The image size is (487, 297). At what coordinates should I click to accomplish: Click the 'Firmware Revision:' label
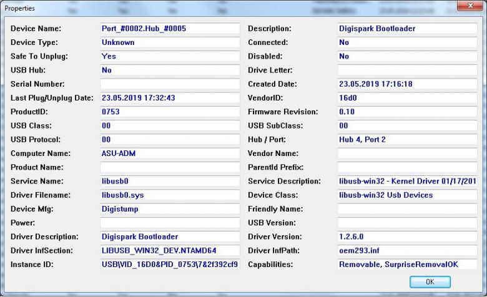coord(283,112)
